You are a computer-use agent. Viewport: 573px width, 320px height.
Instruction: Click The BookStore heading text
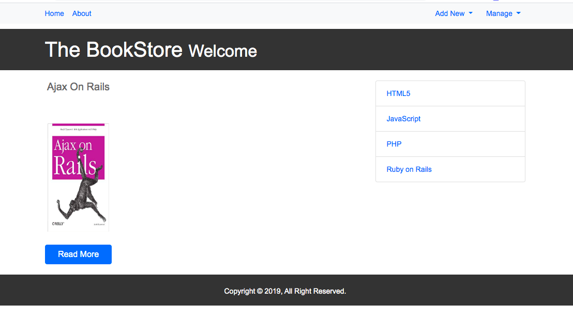pos(114,50)
